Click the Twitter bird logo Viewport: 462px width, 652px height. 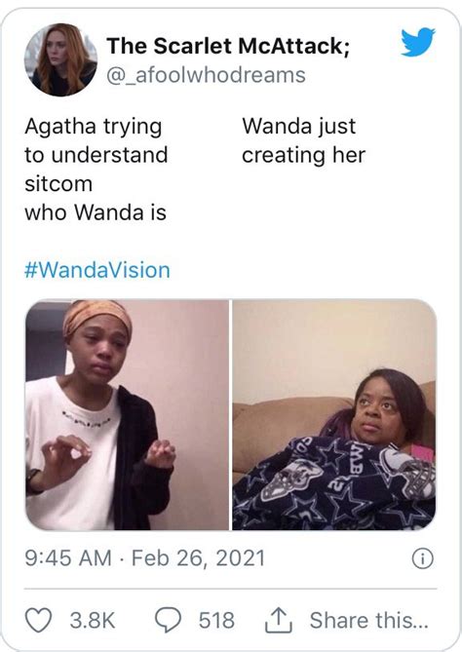(x=418, y=42)
